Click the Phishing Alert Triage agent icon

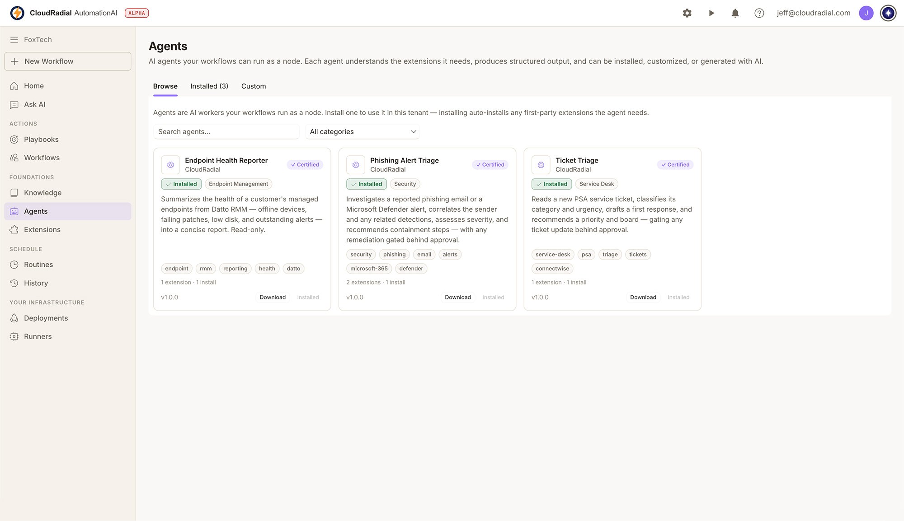click(x=356, y=165)
